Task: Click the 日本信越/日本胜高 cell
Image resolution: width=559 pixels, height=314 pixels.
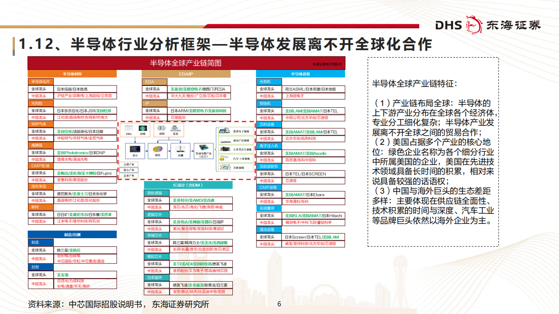Action: tap(86, 89)
